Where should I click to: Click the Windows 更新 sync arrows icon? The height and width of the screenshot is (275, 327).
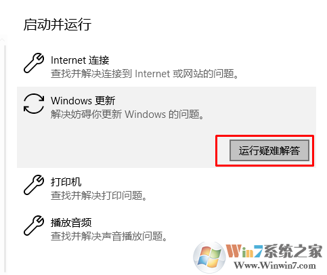coord(34,104)
